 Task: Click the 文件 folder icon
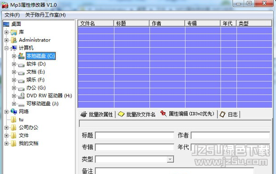[13, 135]
